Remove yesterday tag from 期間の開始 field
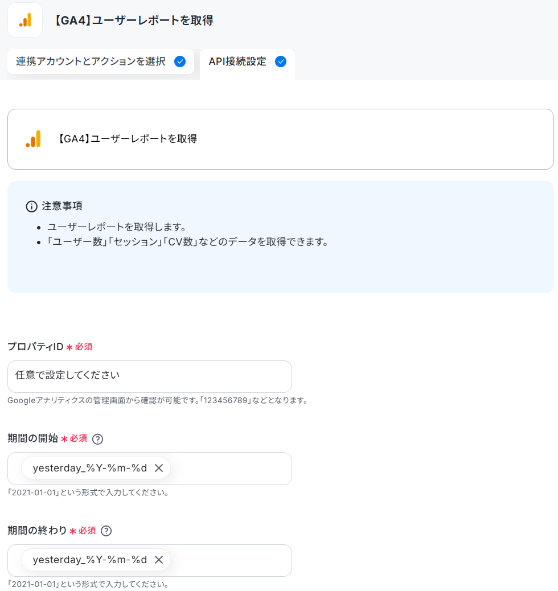Image resolution: width=558 pixels, height=591 pixels. 159,468
